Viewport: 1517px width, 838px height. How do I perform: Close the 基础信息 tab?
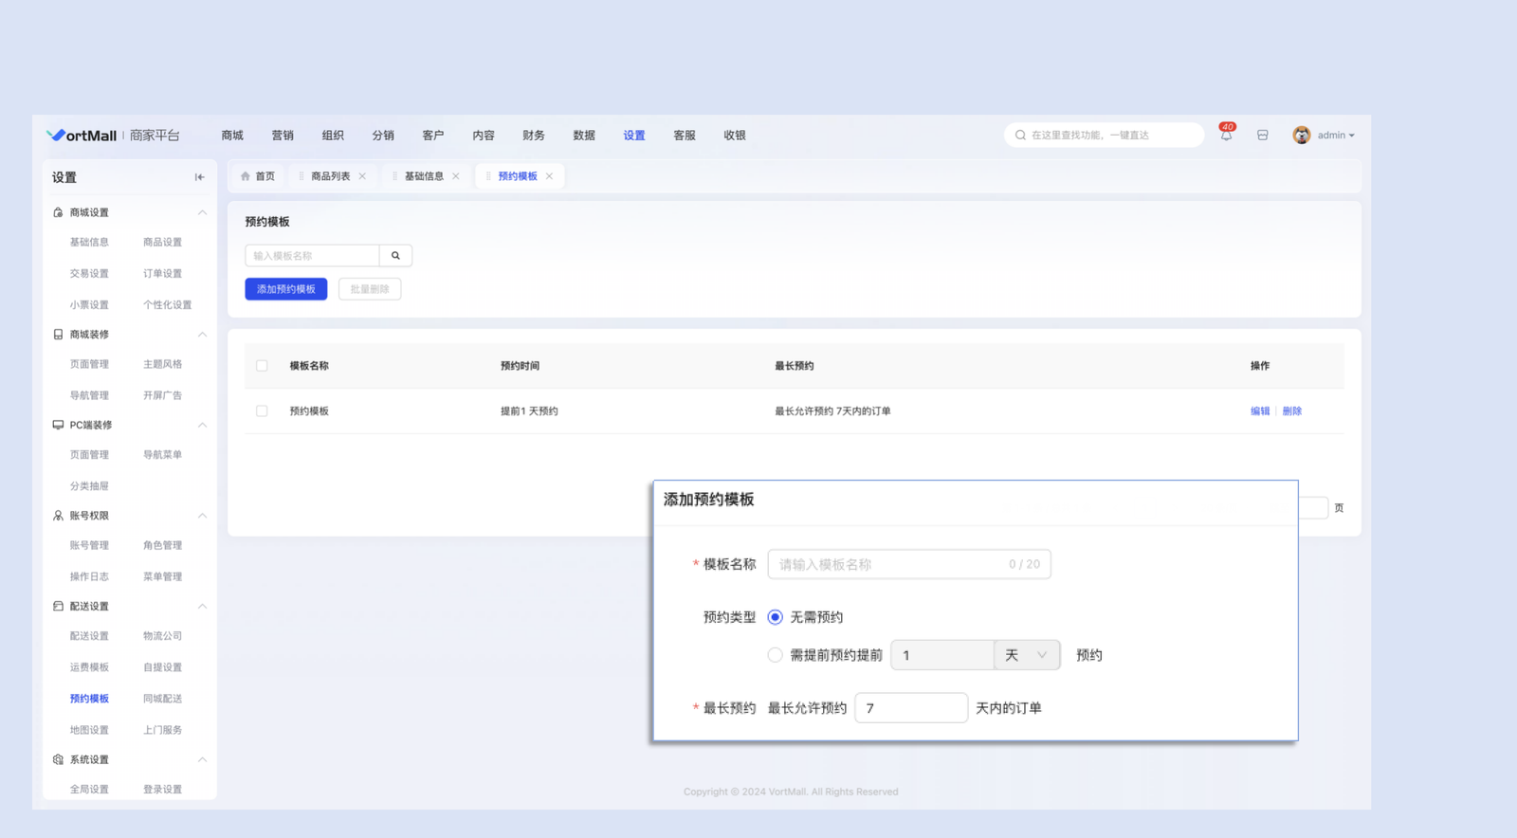pos(456,176)
